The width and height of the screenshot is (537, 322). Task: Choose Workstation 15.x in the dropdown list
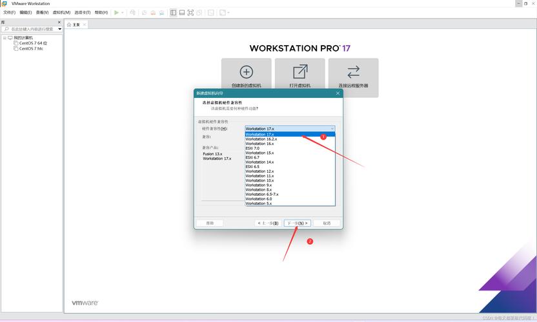(x=290, y=153)
